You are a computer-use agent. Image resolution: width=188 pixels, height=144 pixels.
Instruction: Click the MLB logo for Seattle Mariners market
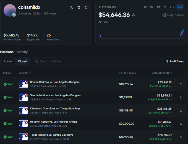pos(23,97)
